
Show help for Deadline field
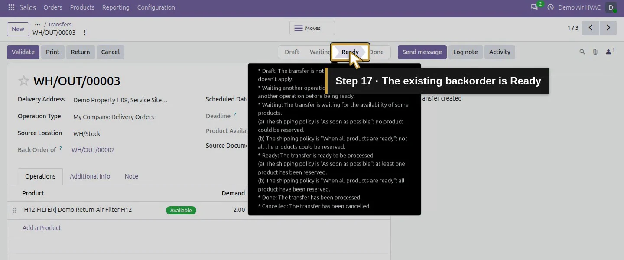(235, 114)
